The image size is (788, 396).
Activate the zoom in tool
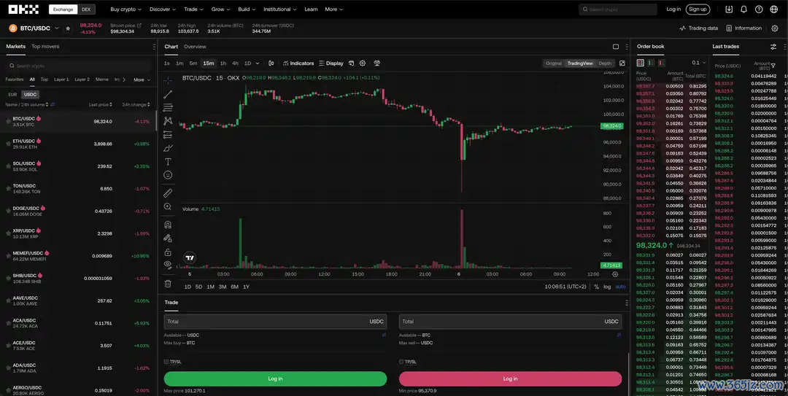168,206
